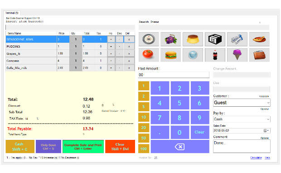Switch to the Terminal tab

tap(12, 13)
